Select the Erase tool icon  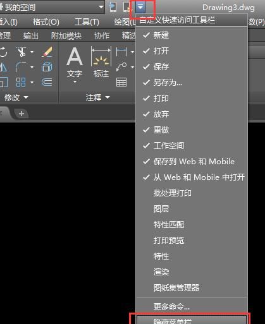click(47, 52)
